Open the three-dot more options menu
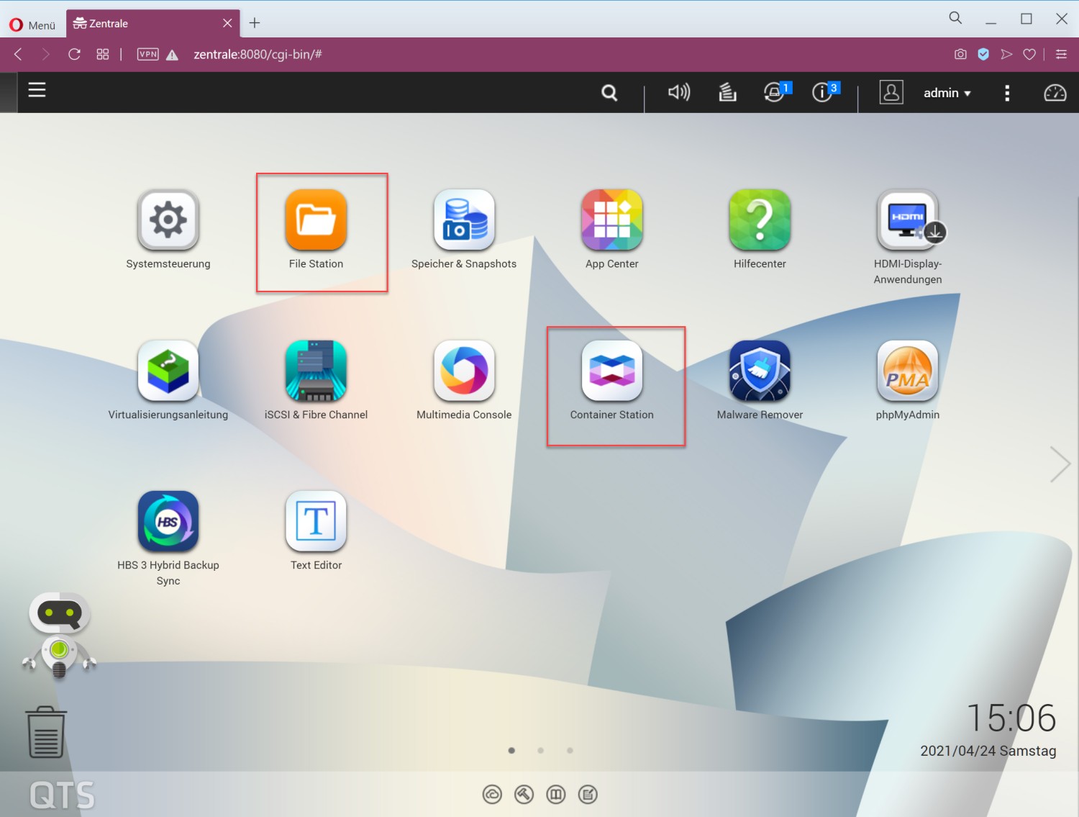Viewport: 1079px width, 817px height. 1007,93
